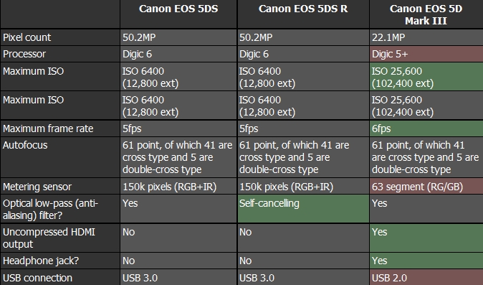Viewport: 483px width, 285px height.
Task: Click the Digic 5+ processor cell
Action: point(426,54)
